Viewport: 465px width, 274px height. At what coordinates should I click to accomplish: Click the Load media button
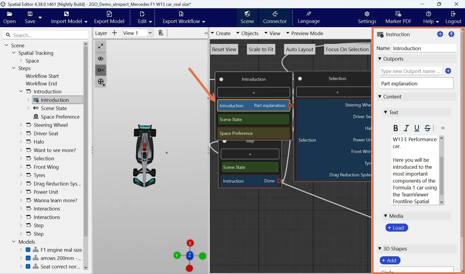coord(396,228)
